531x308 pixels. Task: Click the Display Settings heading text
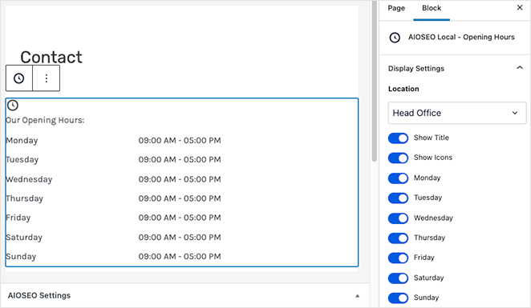pos(415,69)
